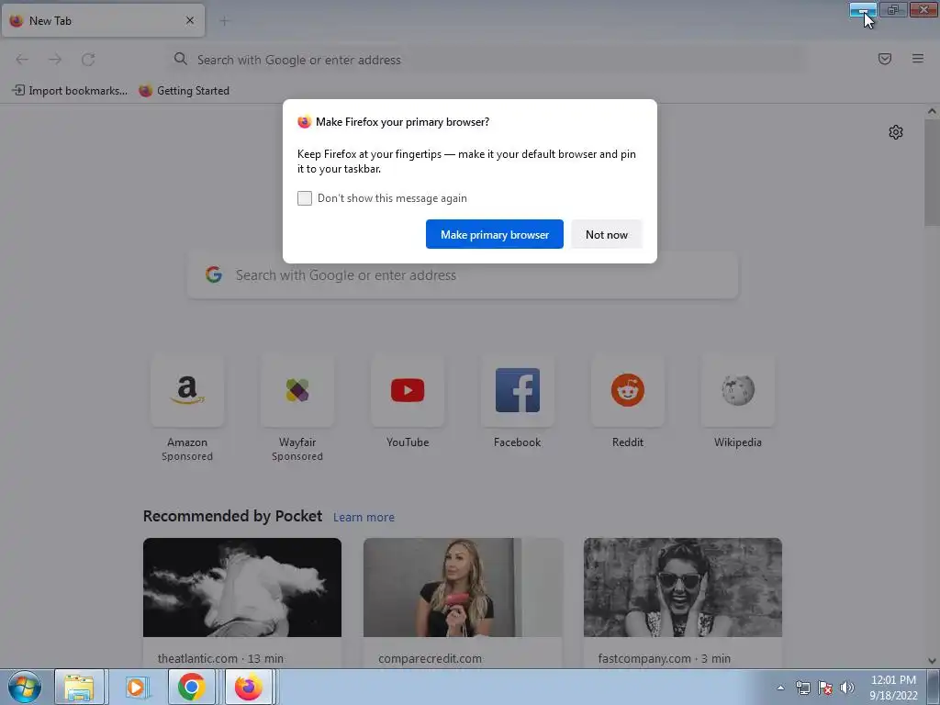Click the forward navigation arrow
The width and height of the screenshot is (940, 705).
tap(55, 60)
